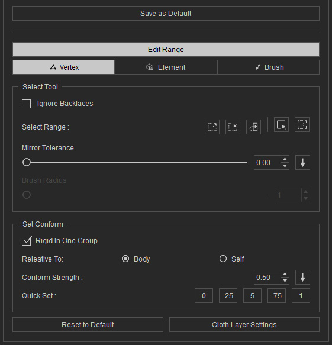Apply Conform Strength with down arrow button
Screen dimensions: 332x345
302,277
